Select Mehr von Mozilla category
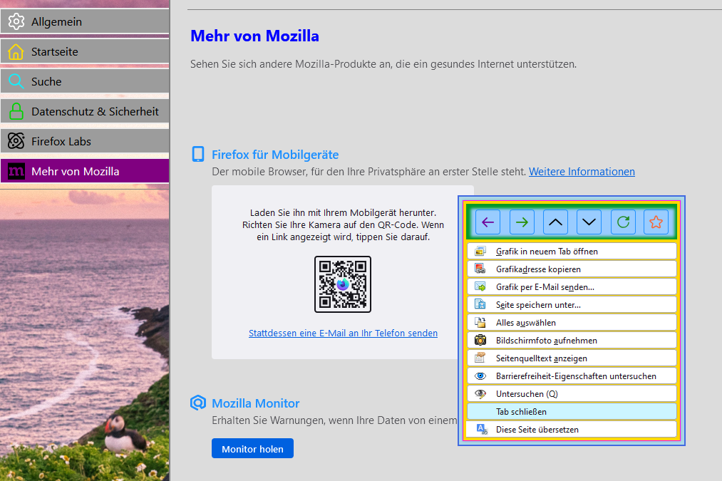The image size is (722, 481). (x=85, y=171)
